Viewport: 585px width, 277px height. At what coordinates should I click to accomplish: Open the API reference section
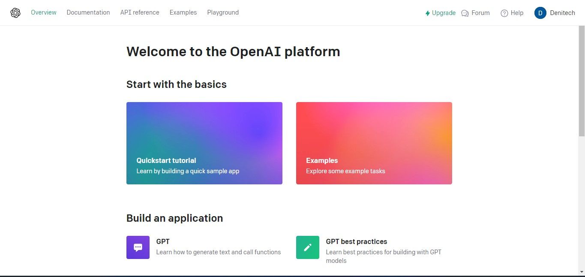pyautogui.click(x=140, y=12)
